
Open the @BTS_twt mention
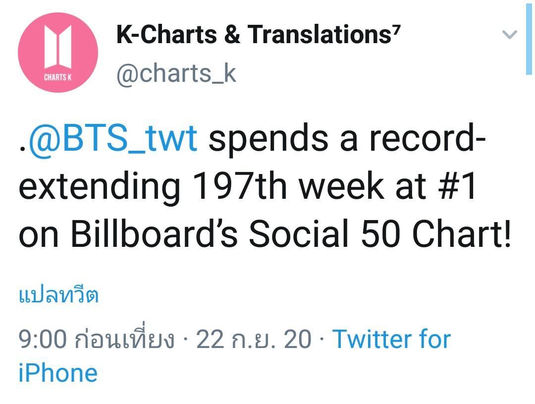point(113,139)
